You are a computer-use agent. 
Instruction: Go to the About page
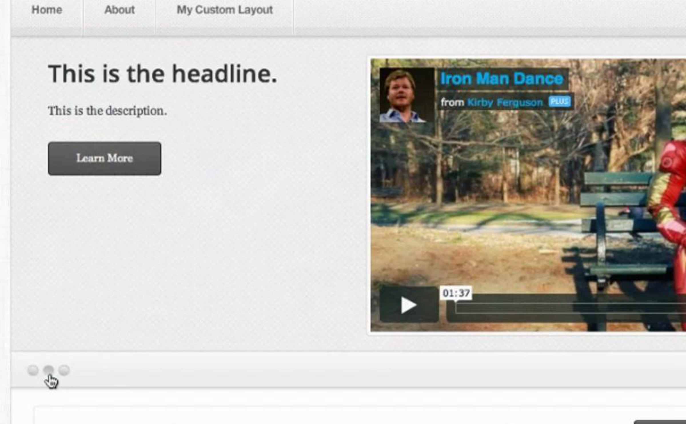(119, 10)
